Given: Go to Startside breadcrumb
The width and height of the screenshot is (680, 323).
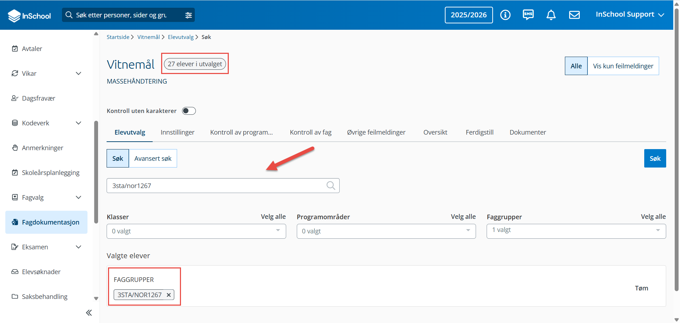Looking at the screenshot, I should 118,37.
